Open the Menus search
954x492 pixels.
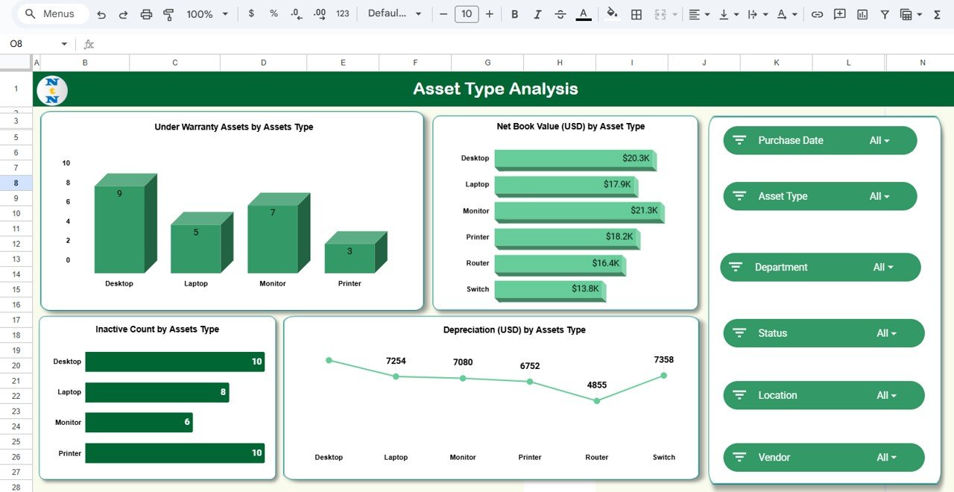pos(51,13)
